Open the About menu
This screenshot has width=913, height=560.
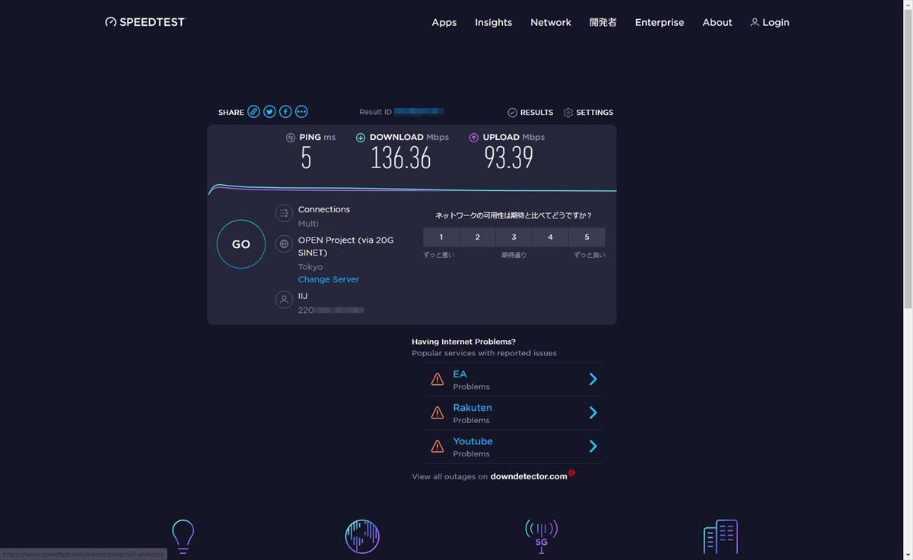(717, 23)
